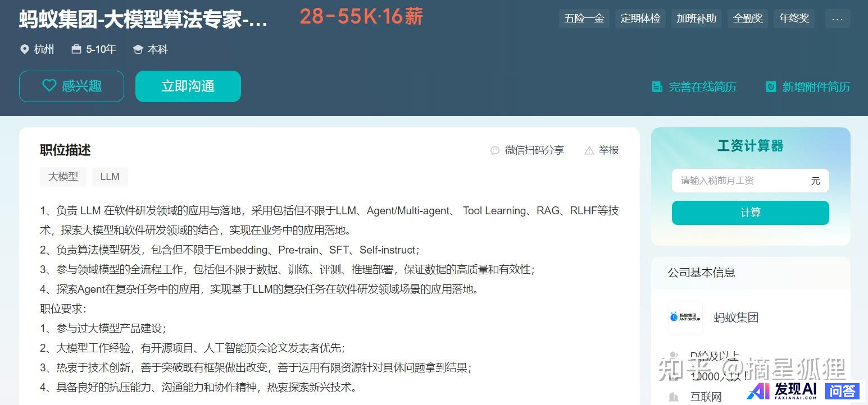Click the 问答 badge button
This screenshot has height=405, width=868.
tap(843, 391)
